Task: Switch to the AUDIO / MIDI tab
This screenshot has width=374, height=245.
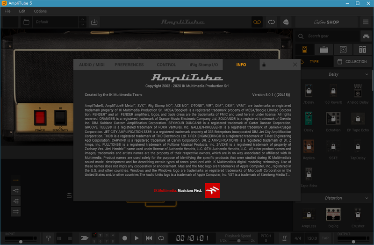Action: [92, 65]
